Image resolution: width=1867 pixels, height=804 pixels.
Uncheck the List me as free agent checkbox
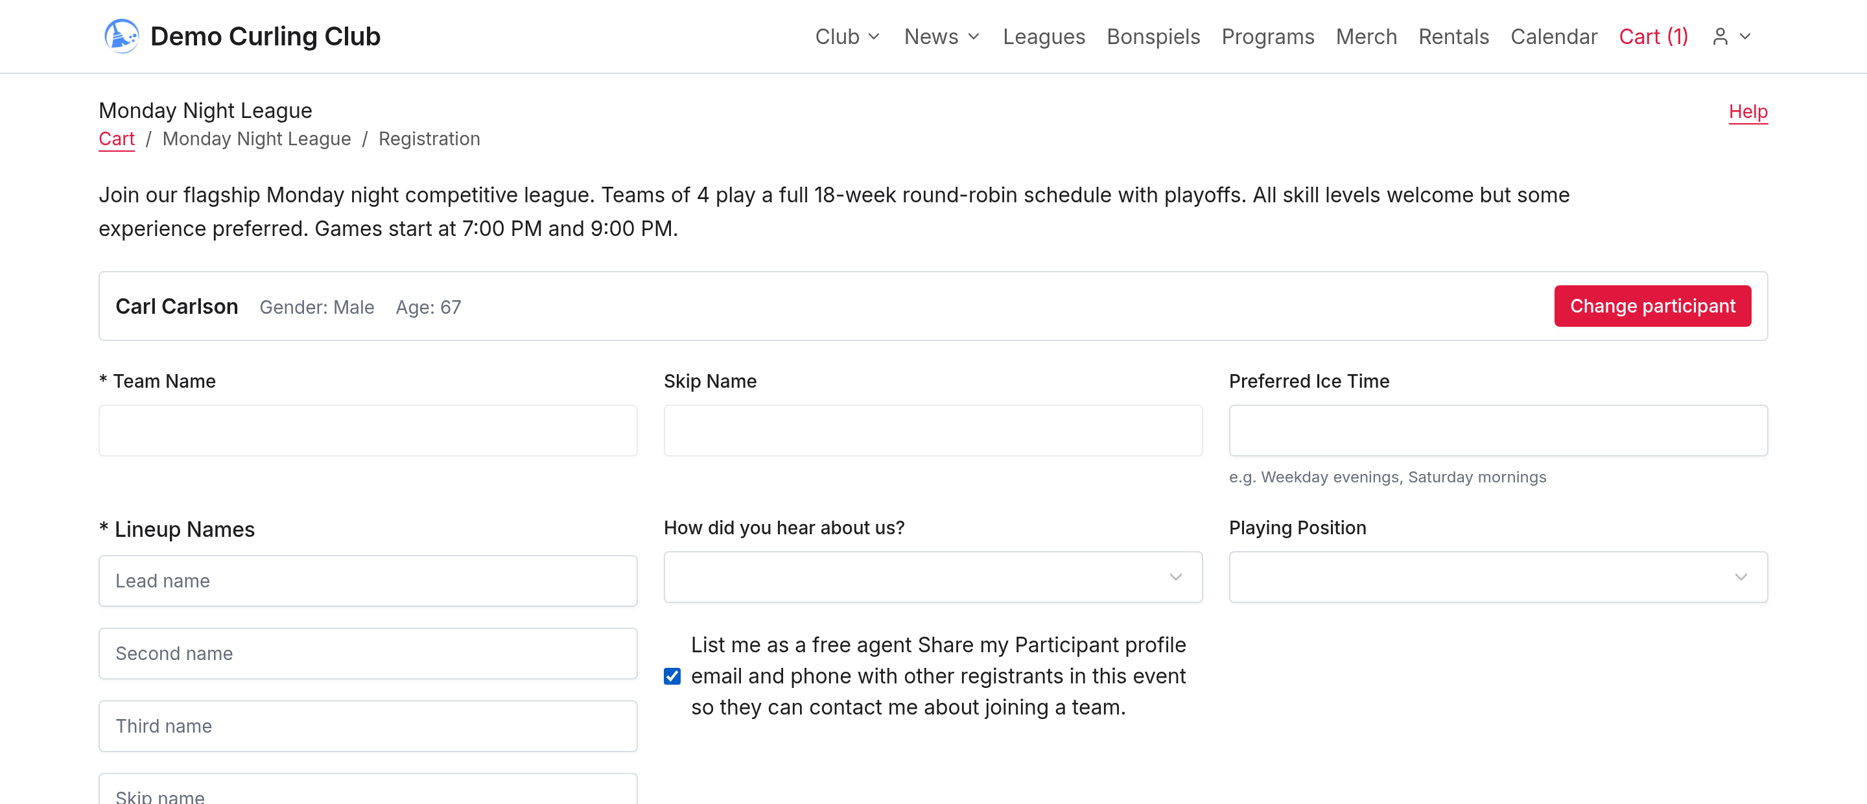[x=672, y=676]
